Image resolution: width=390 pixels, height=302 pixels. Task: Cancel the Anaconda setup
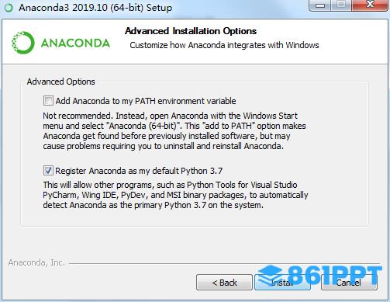349,283
